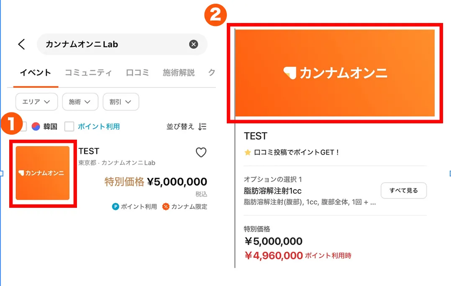Click the 並び替え sort label

[x=180, y=126]
